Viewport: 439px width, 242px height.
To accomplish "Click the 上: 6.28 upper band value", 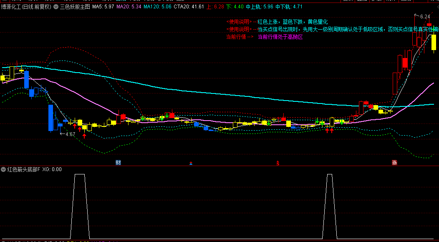I will [215, 7].
